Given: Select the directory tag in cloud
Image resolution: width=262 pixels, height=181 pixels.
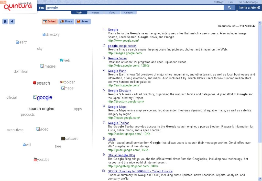Looking at the screenshot, I should (x=51, y=34).
